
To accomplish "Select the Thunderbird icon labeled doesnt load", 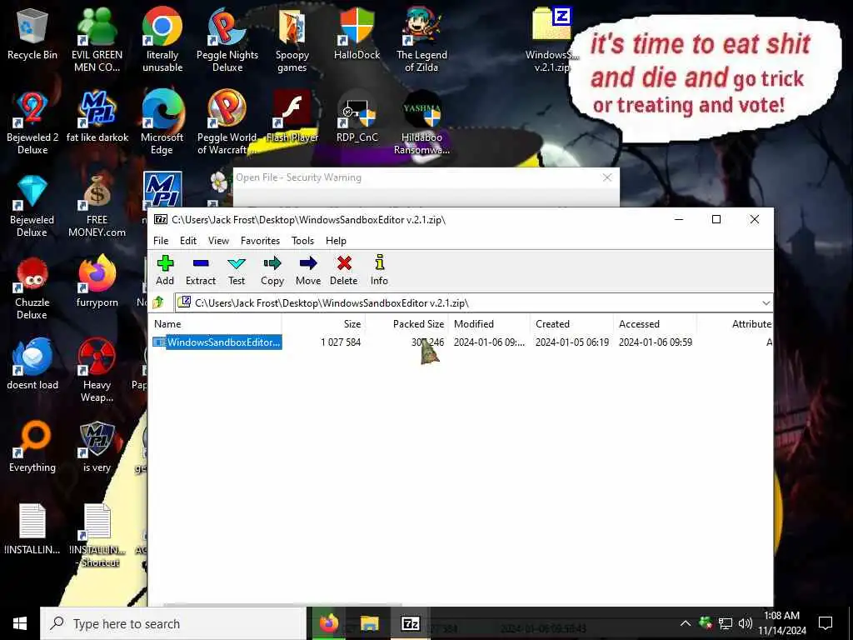I will point(32,365).
